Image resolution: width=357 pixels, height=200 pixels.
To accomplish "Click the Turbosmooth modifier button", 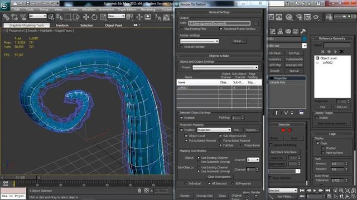I will 294,59.
